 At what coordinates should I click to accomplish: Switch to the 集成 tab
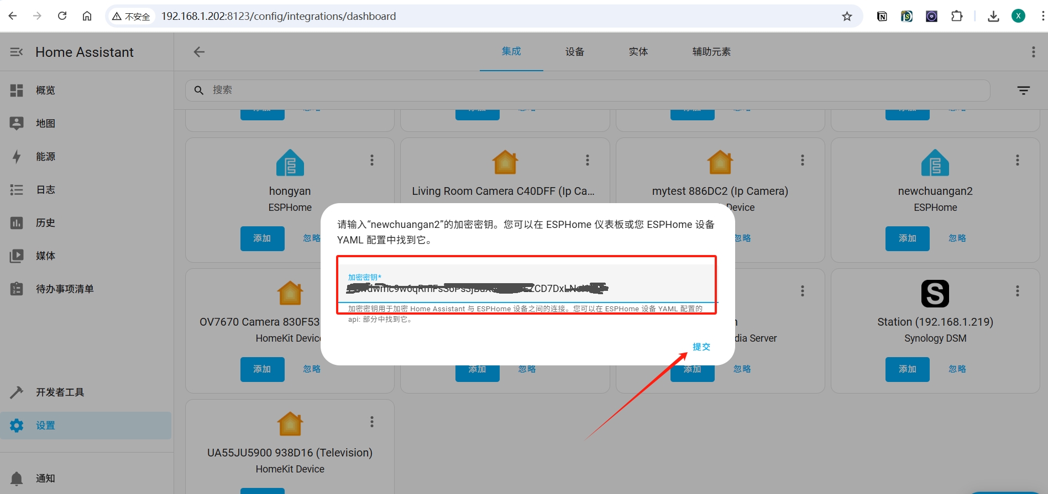point(511,51)
